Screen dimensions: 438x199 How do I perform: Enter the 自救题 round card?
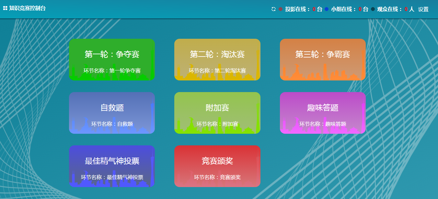coord(112,113)
